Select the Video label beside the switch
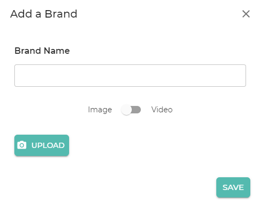This screenshot has height=206, width=262. coord(162,110)
